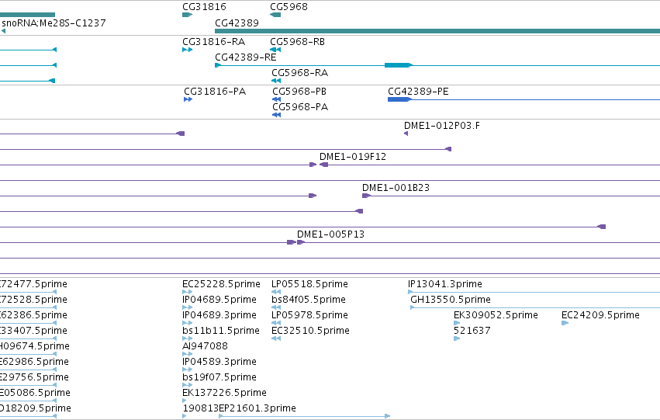Click the CG5968-RB transcript arrows
Image resolution: width=660 pixels, height=420 pixels.
275,50
